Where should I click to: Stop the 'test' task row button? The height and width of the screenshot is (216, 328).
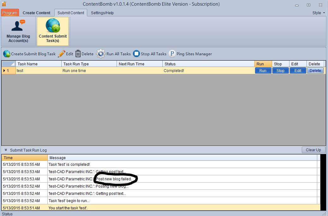pyautogui.click(x=280, y=71)
